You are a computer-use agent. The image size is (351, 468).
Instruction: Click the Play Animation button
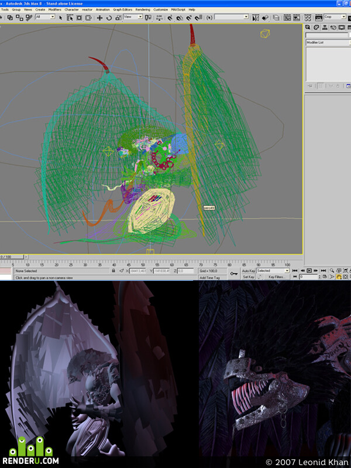[x=309, y=270]
